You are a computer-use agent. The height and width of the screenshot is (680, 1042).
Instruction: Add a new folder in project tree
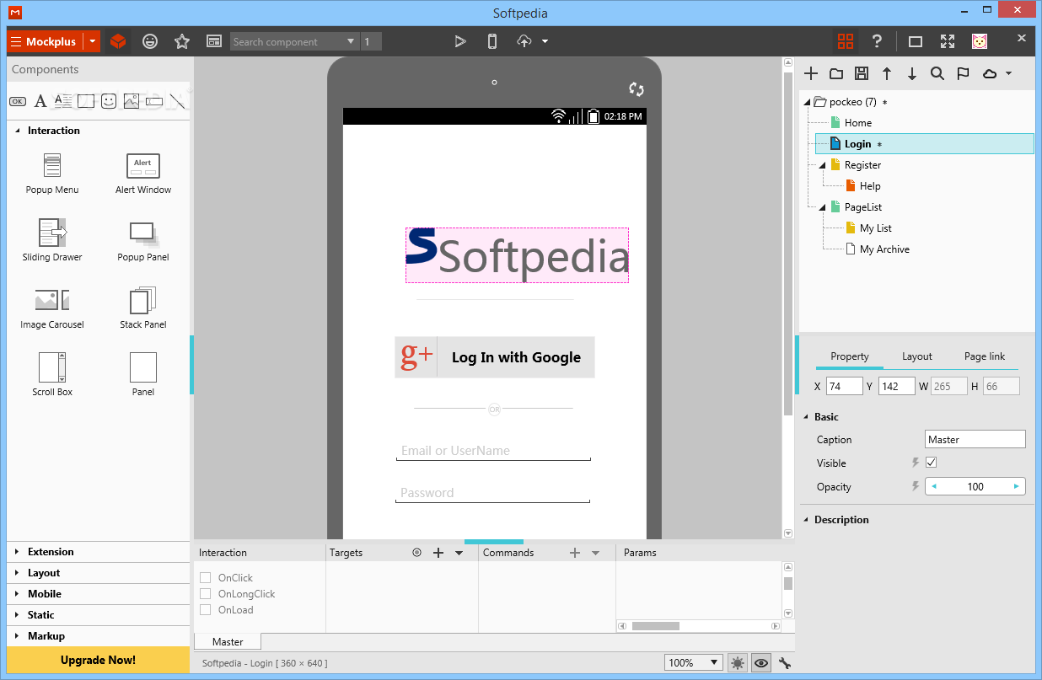click(x=836, y=73)
